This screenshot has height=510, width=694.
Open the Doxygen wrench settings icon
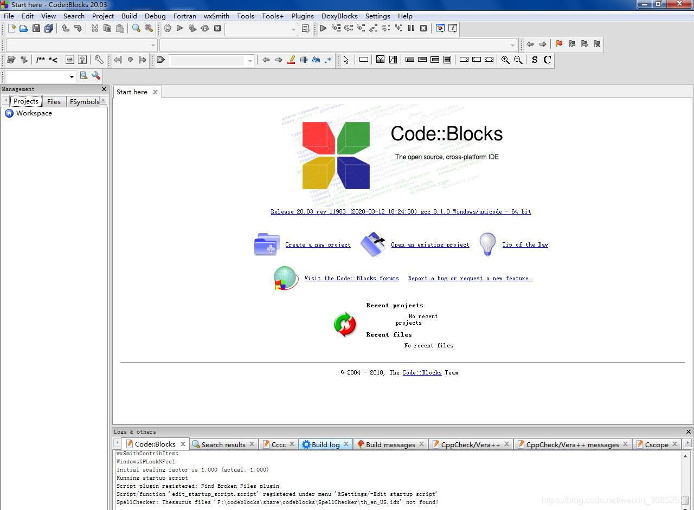[x=99, y=60]
